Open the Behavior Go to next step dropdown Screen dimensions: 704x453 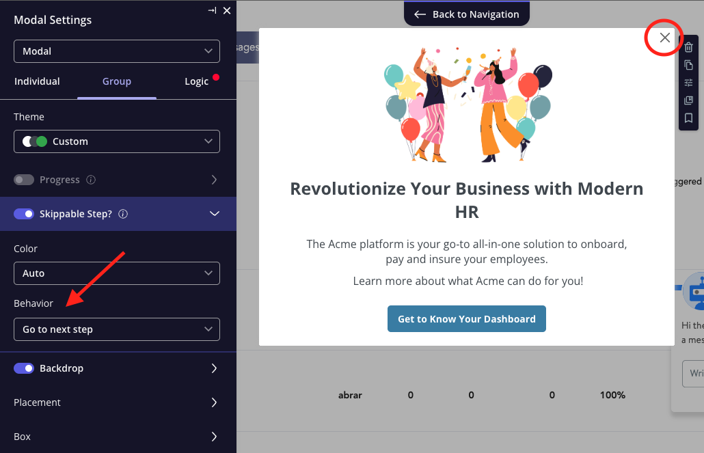click(x=117, y=329)
